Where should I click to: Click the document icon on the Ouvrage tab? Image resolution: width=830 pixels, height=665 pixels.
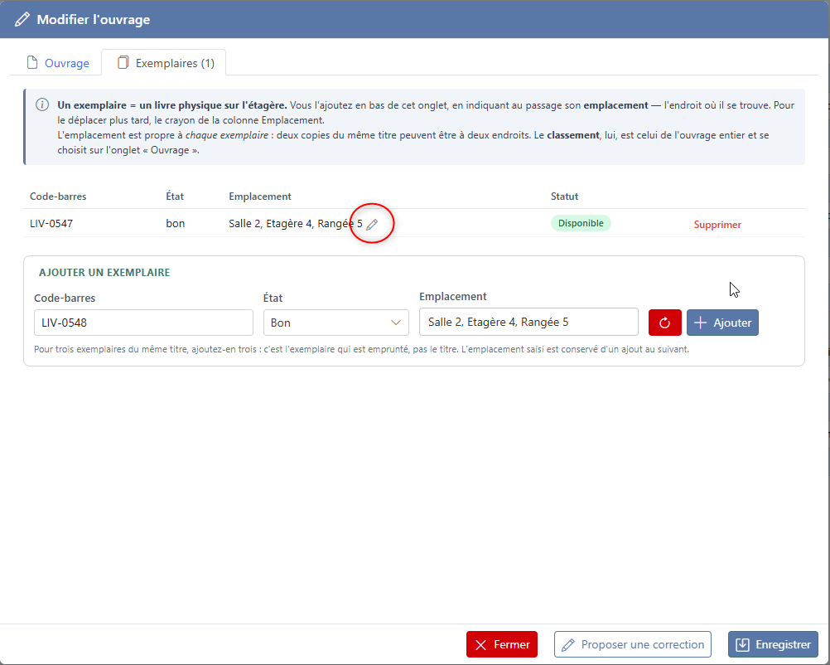point(32,62)
